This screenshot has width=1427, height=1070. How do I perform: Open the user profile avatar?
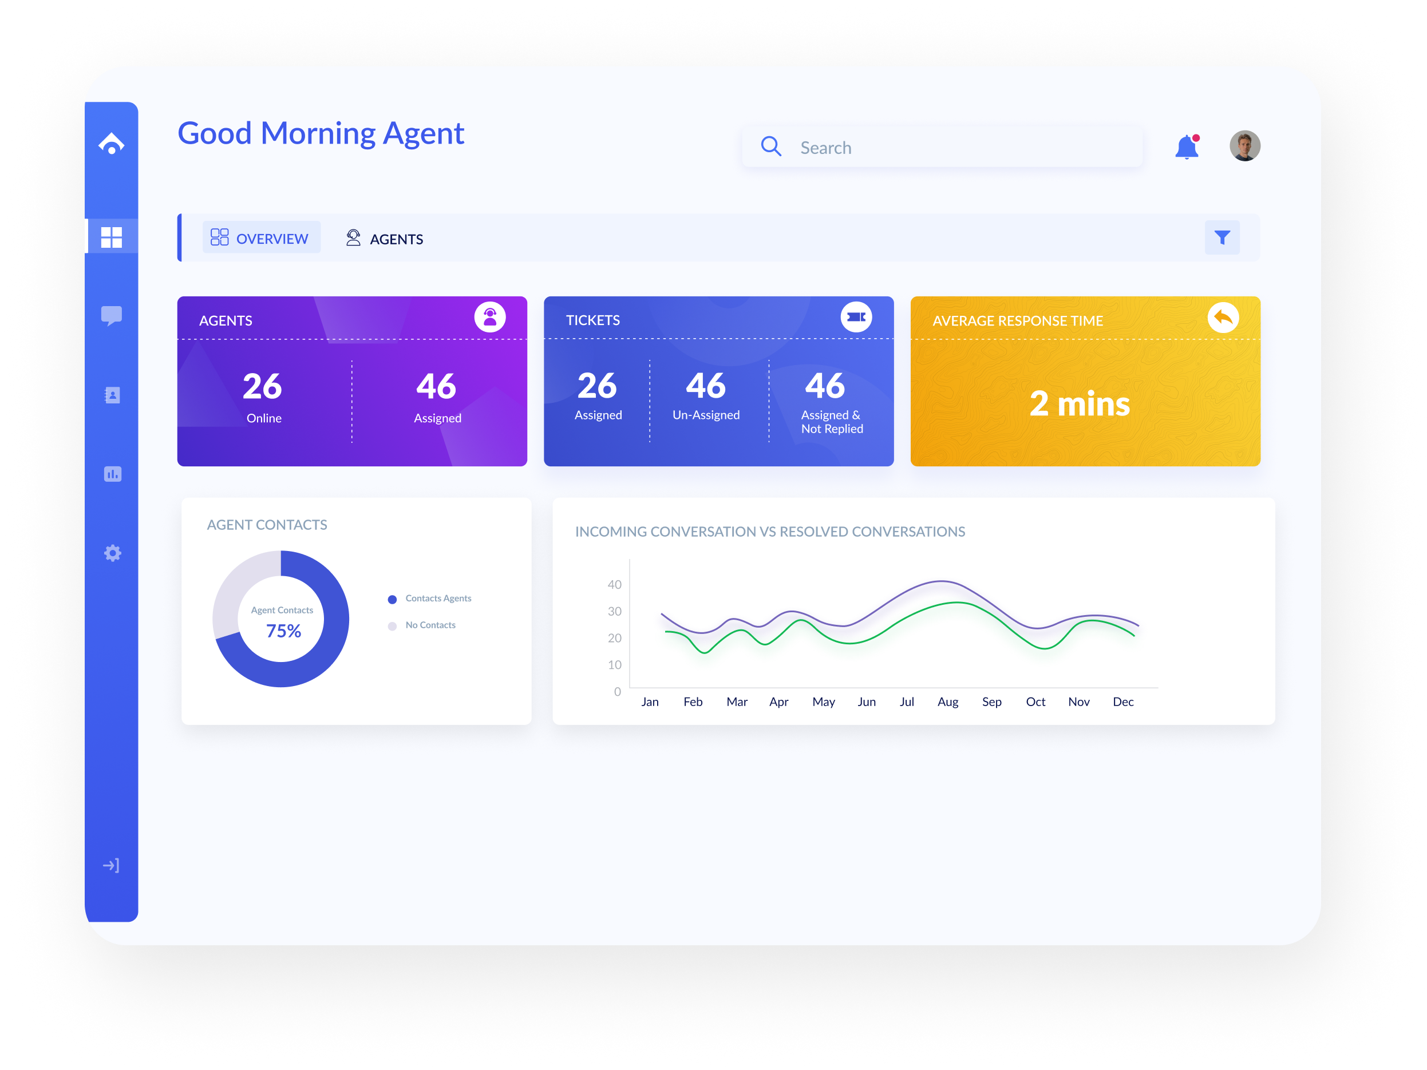click(1244, 146)
